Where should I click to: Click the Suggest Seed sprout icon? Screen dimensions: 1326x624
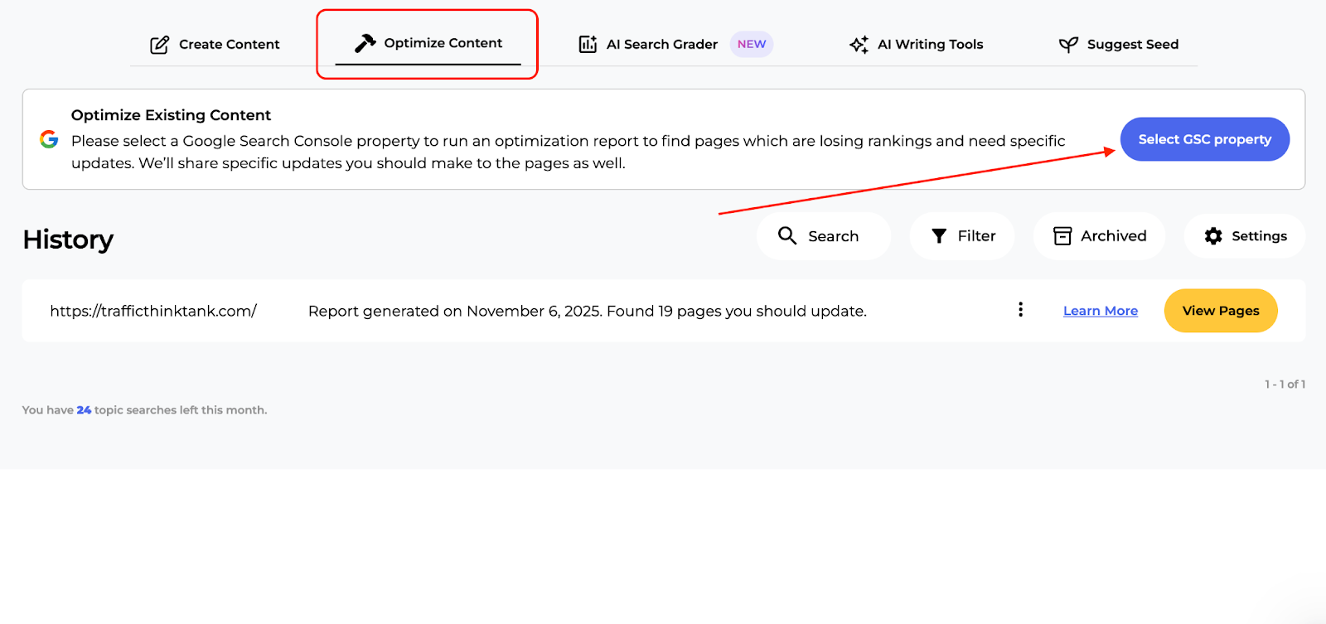click(1067, 44)
